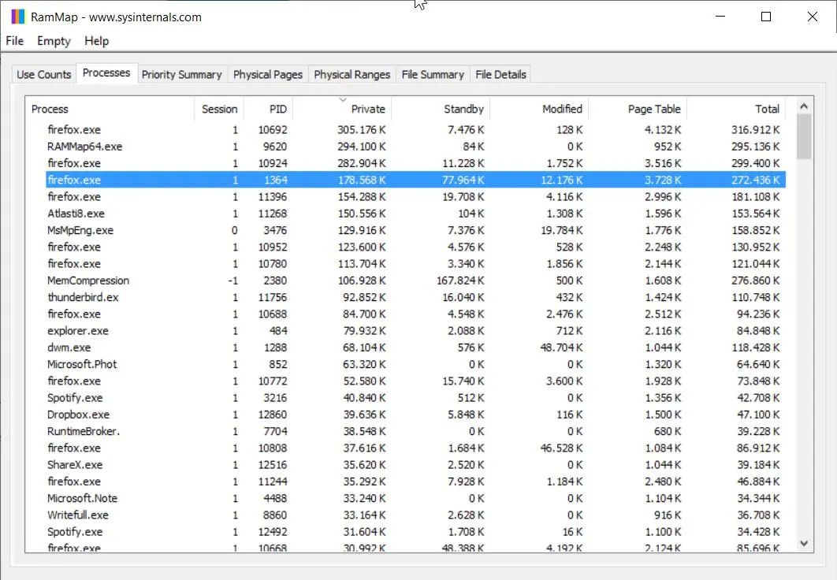Viewport: 837px width, 580px height.
Task: Maximize the RamMap window
Action: (x=766, y=17)
